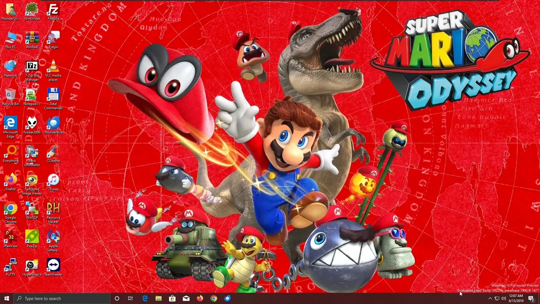Image resolution: width=540 pixels, height=304 pixels.
Task: Select the Google Chrome desktop shortcut
Action: click(x=11, y=213)
